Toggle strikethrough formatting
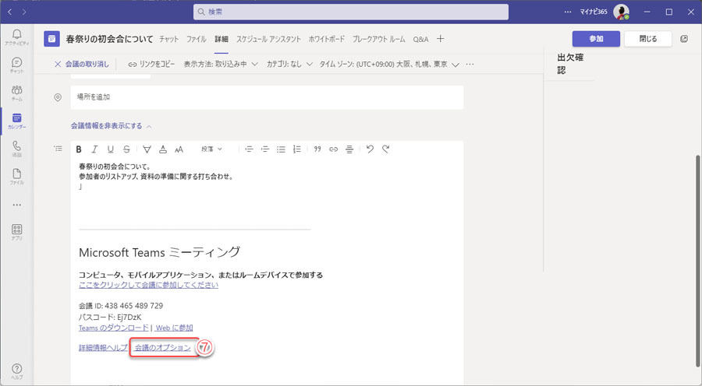Viewport: 702px width, 386px height. point(126,149)
